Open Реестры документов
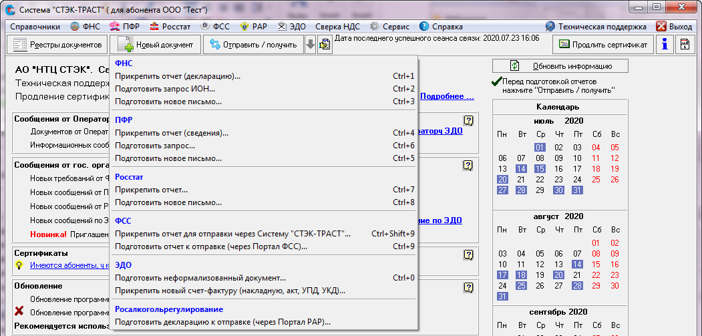Image resolution: width=702 pixels, height=336 pixels. pos(57,45)
